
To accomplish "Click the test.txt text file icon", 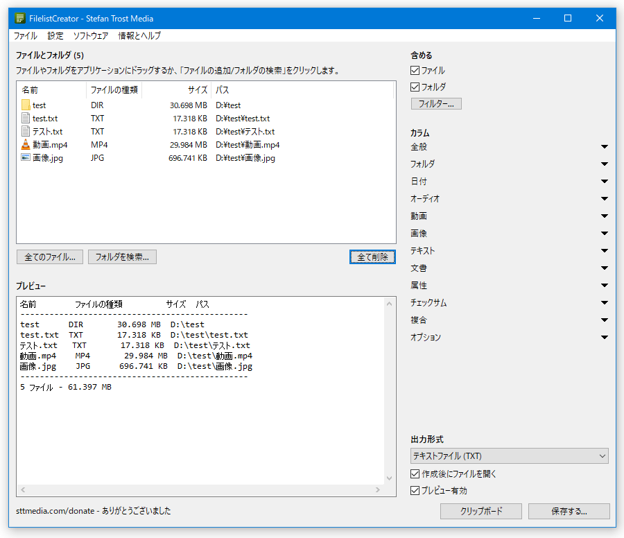I will [x=26, y=118].
